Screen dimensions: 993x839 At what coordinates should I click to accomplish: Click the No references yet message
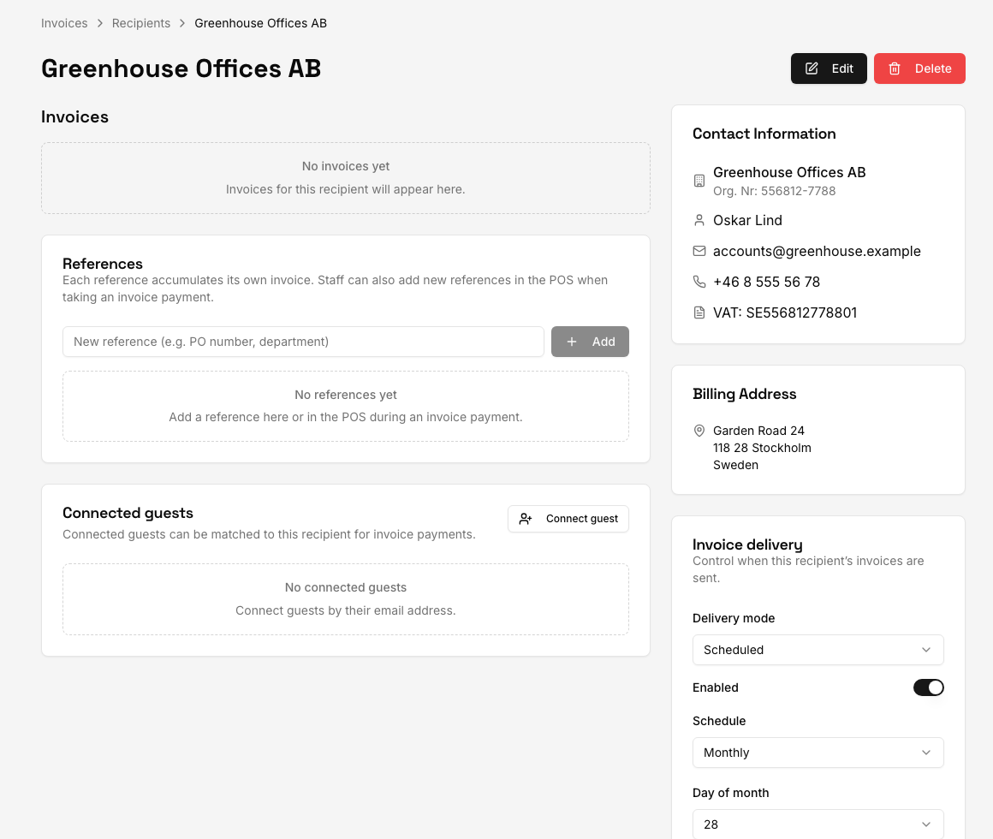click(x=346, y=396)
